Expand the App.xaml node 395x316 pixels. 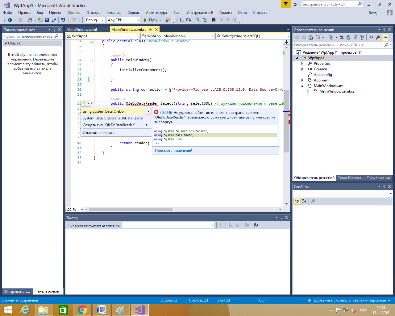pos(302,80)
